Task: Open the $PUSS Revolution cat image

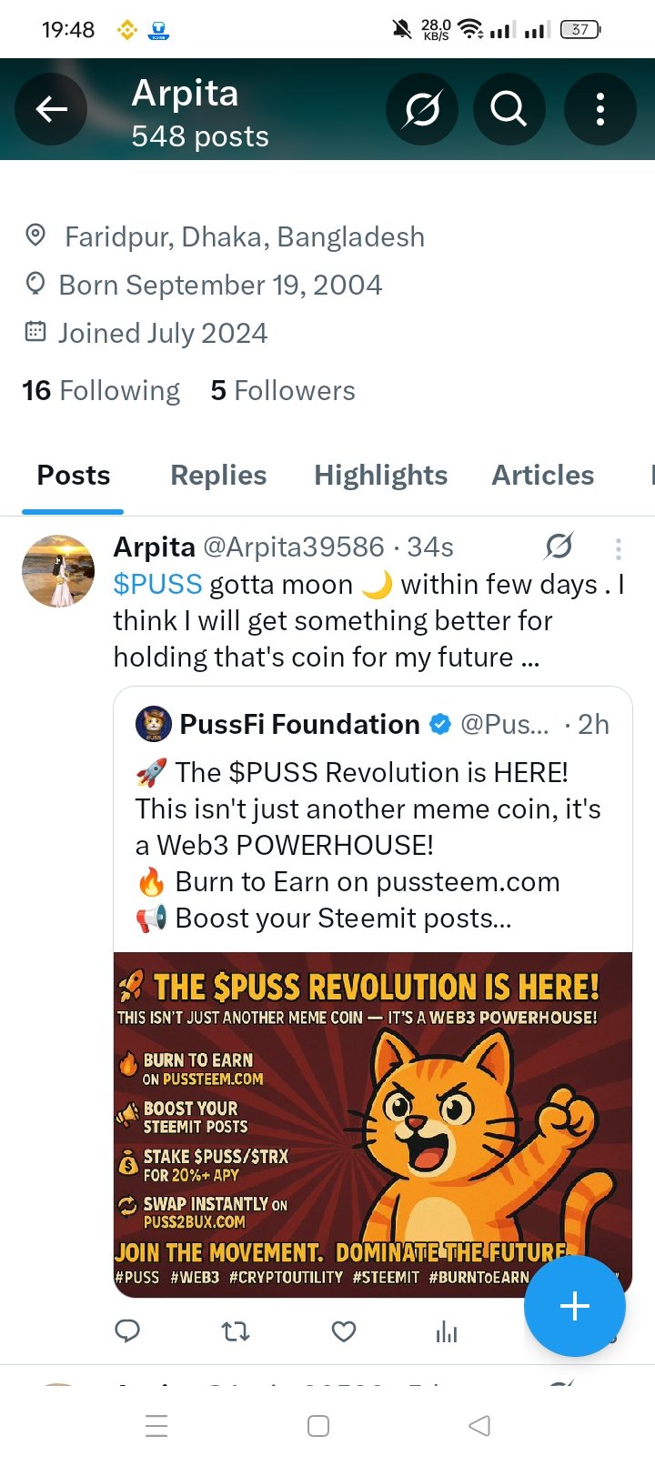Action: click(373, 1125)
